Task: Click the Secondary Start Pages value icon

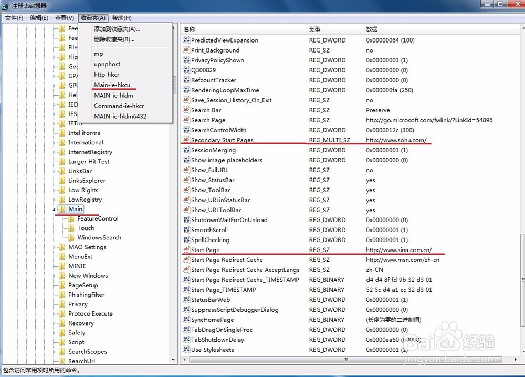Action: click(x=186, y=140)
